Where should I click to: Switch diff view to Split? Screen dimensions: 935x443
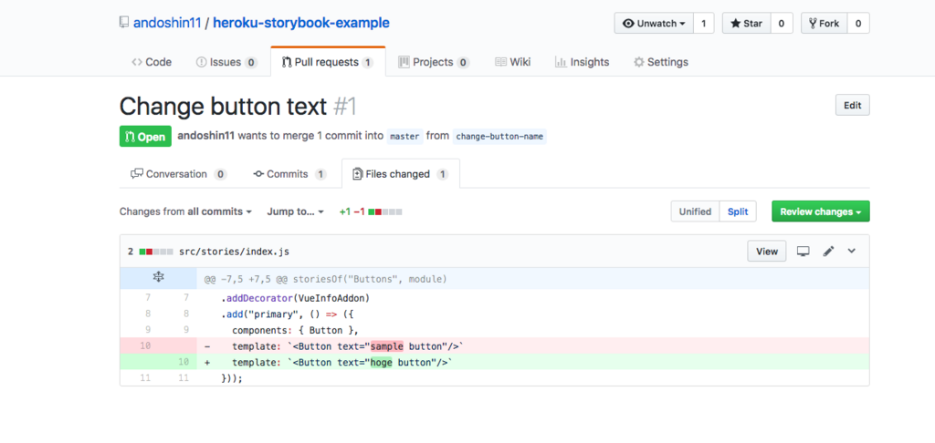click(x=738, y=211)
